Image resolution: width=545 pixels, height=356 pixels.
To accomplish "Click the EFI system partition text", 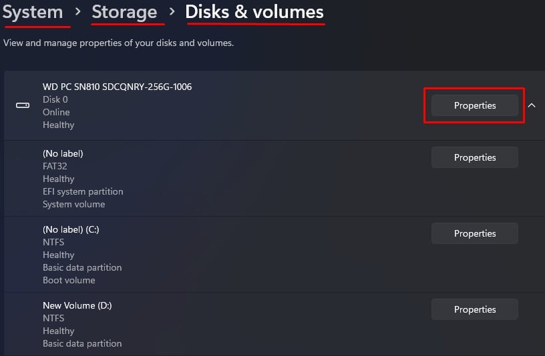I will point(83,191).
